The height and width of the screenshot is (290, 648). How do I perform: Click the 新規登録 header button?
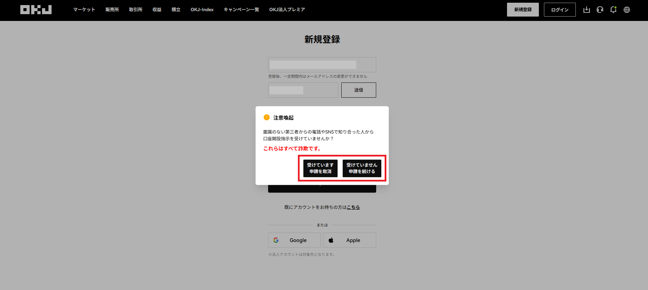coord(523,10)
